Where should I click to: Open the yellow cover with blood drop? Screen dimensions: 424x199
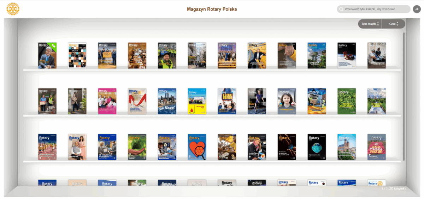[x=197, y=101]
